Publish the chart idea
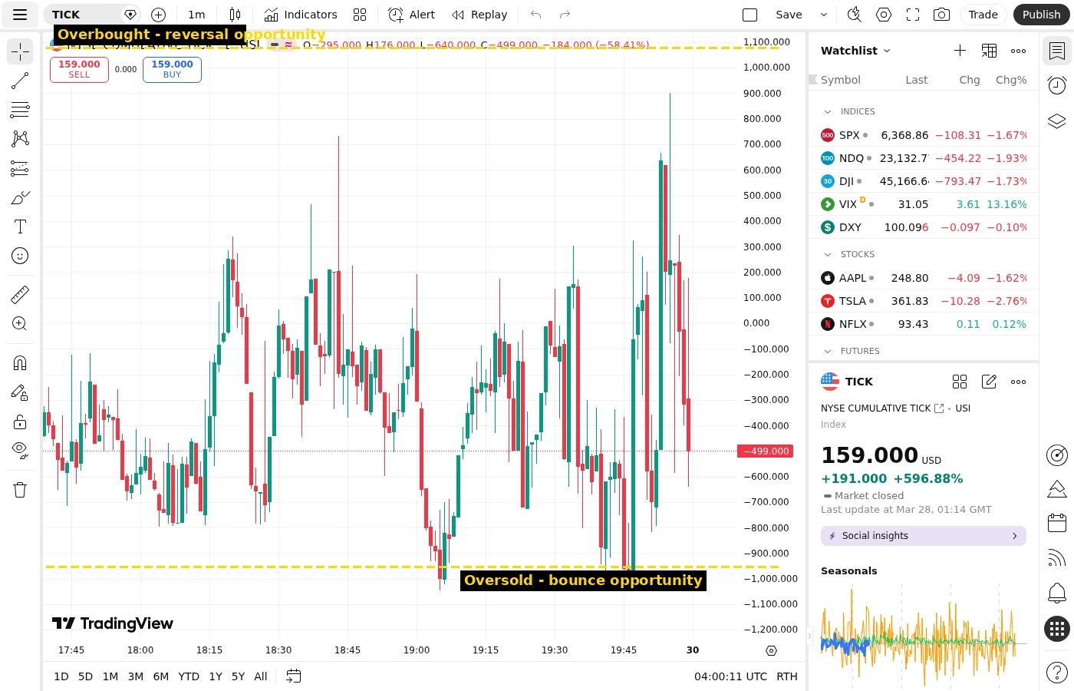The image size is (1074, 691). (x=1041, y=15)
